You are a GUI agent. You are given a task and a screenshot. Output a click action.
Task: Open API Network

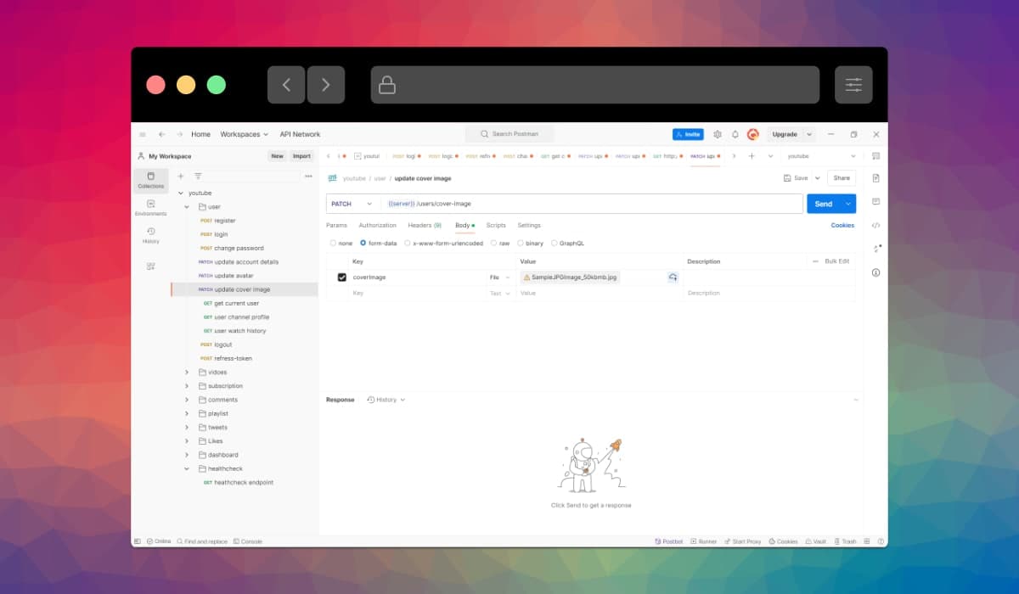pyautogui.click(x=301, y=134)
